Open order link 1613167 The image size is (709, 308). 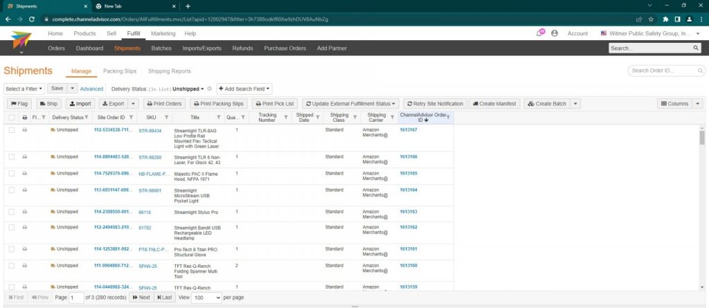[x=409, y=130]
